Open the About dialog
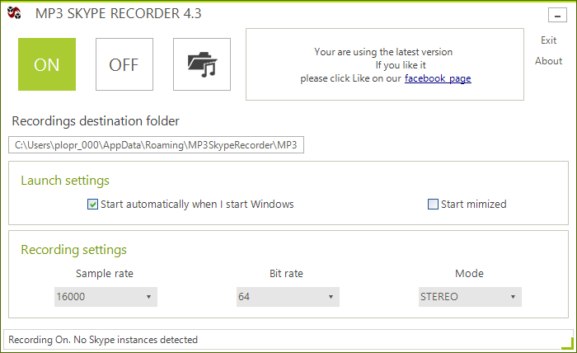Image resolution: width=577 pixels, height=353 pixels. click(x=548, y=61)
